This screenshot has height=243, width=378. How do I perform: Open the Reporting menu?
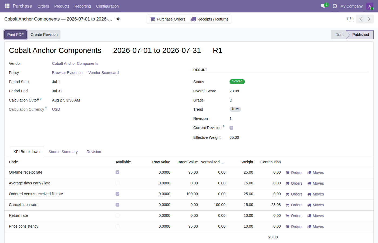click(x=83, y=6)
